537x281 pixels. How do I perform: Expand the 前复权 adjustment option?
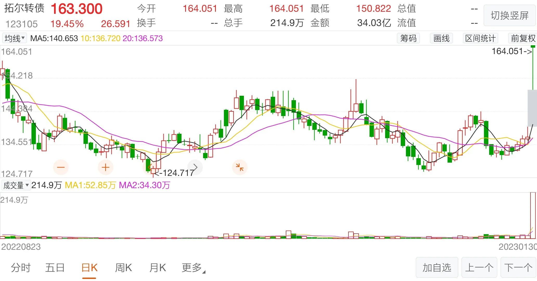pyautogui.click(x=523, y=39)
